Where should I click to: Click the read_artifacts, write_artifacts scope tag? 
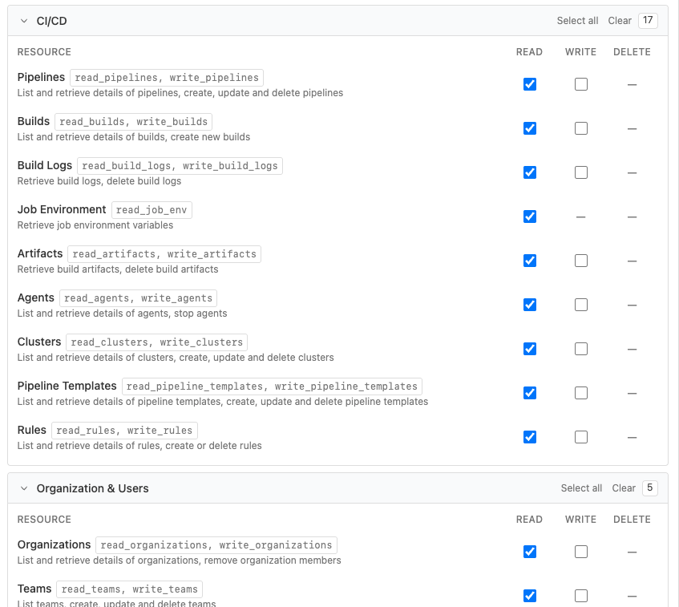(x=164, y=254)
